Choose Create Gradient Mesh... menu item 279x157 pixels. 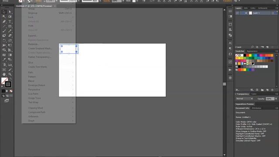point(40,48)
